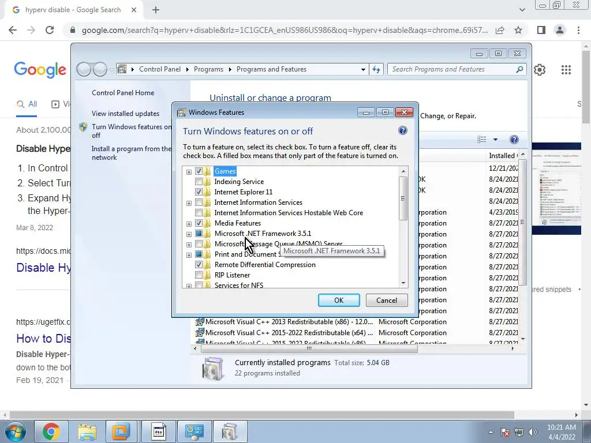Select Programs and Features breadcrumb
591x443 pixels.
click(271, 69)
